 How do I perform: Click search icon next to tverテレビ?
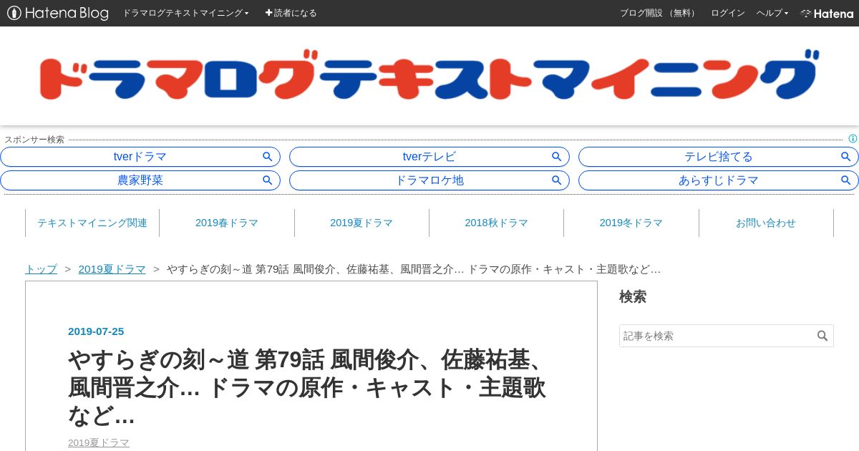coord(556,157)
